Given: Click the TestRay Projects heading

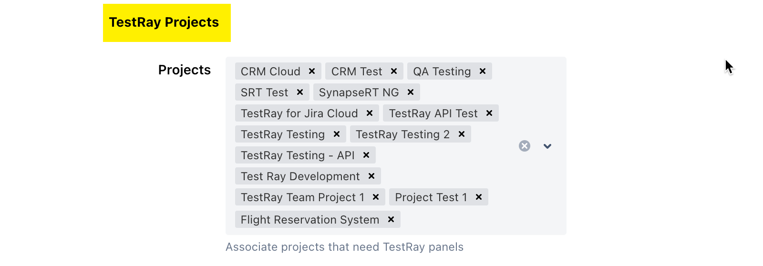Looking at the screenshot, I should (x=164, y=22).
